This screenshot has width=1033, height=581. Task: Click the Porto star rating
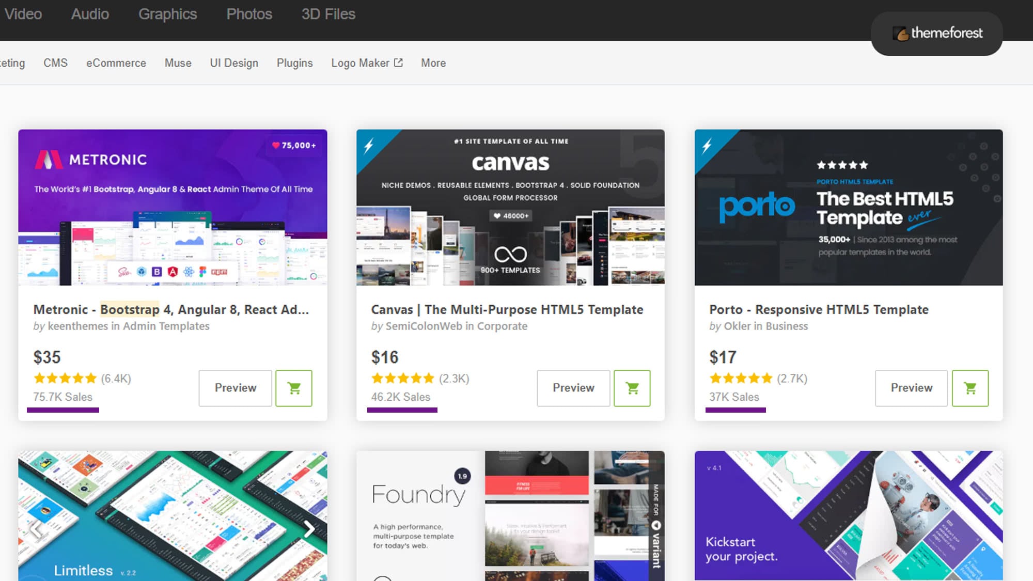741,379
